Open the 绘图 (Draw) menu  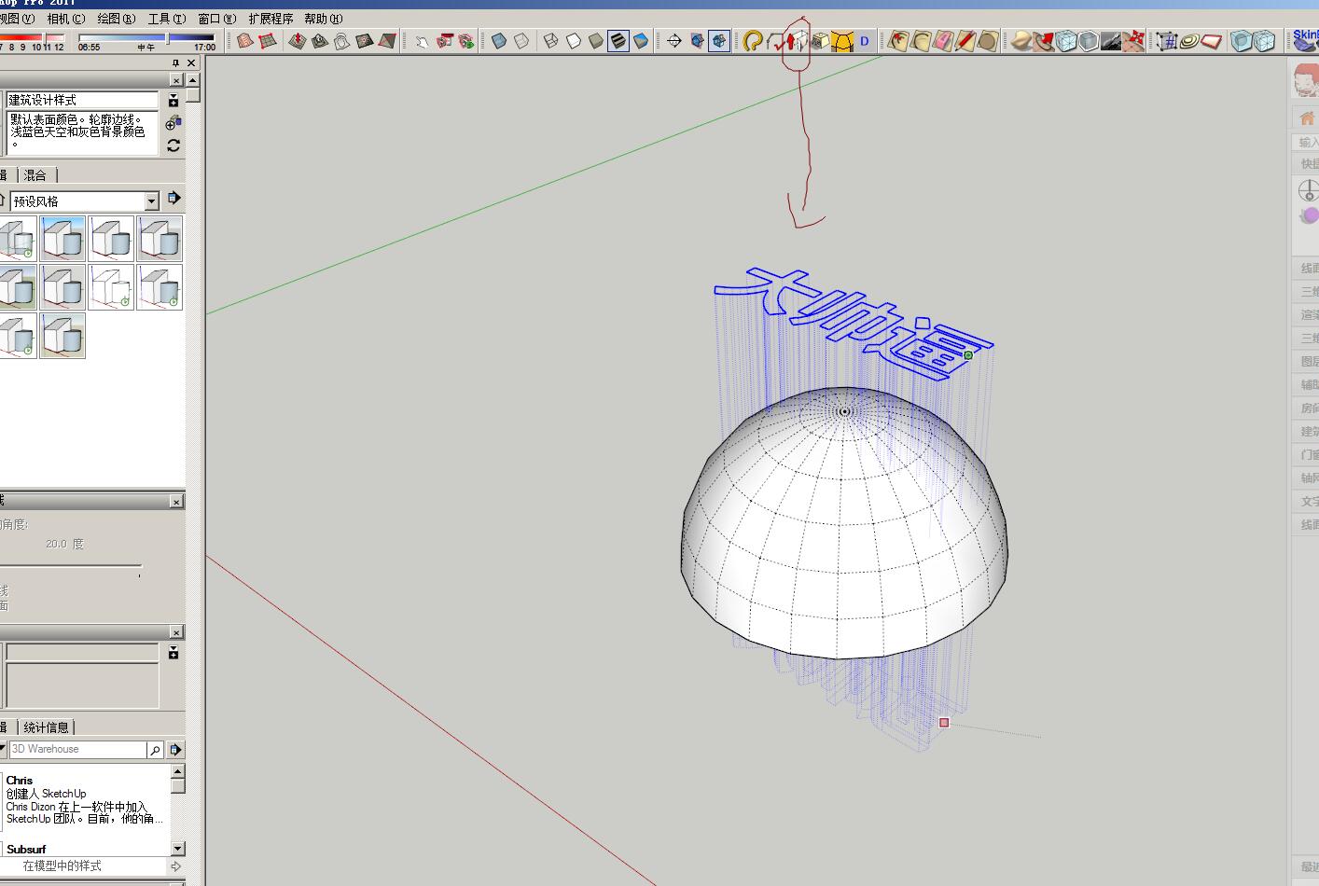point(116,19)
